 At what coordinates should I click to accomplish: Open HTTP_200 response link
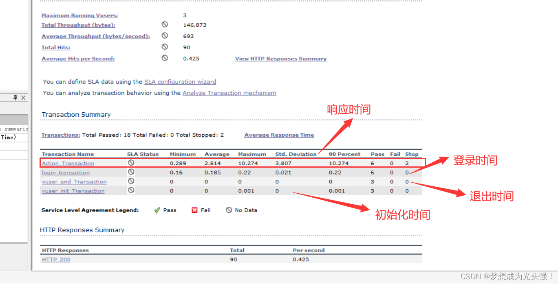[x=56, y=260]
